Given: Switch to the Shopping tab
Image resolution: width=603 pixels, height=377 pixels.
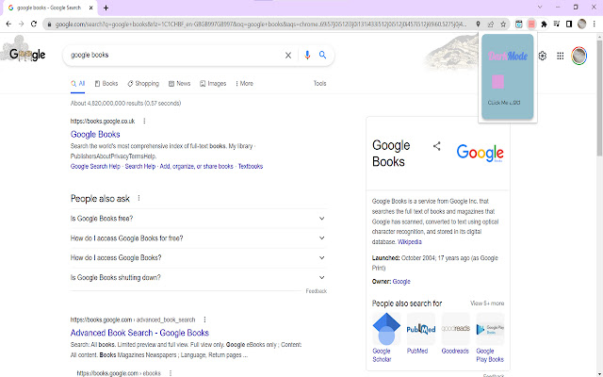Looking at the screenshot, I should [x=143, y=84].
